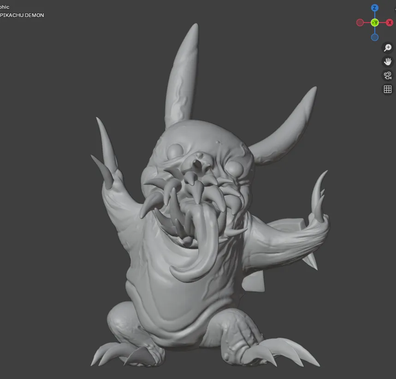Screen dimensions: 396x379
Task: Click the Move view hand icon
Action: tap(388, 62)
